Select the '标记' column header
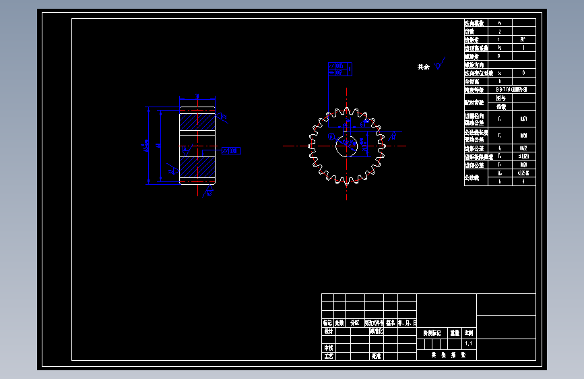The width and height of the screenshot is (584, 379). (x=327, y=322)
